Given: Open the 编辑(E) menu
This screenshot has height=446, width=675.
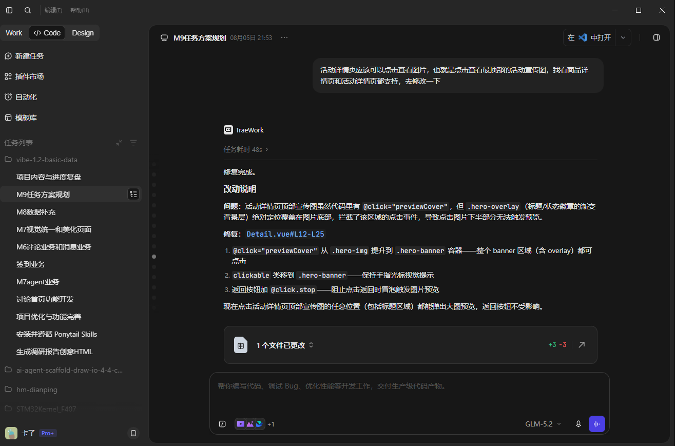Looking at the screenshot, I should coord(53,10).
